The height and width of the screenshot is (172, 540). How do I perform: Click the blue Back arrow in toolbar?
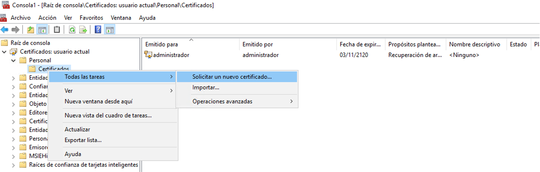coord(5,30)
